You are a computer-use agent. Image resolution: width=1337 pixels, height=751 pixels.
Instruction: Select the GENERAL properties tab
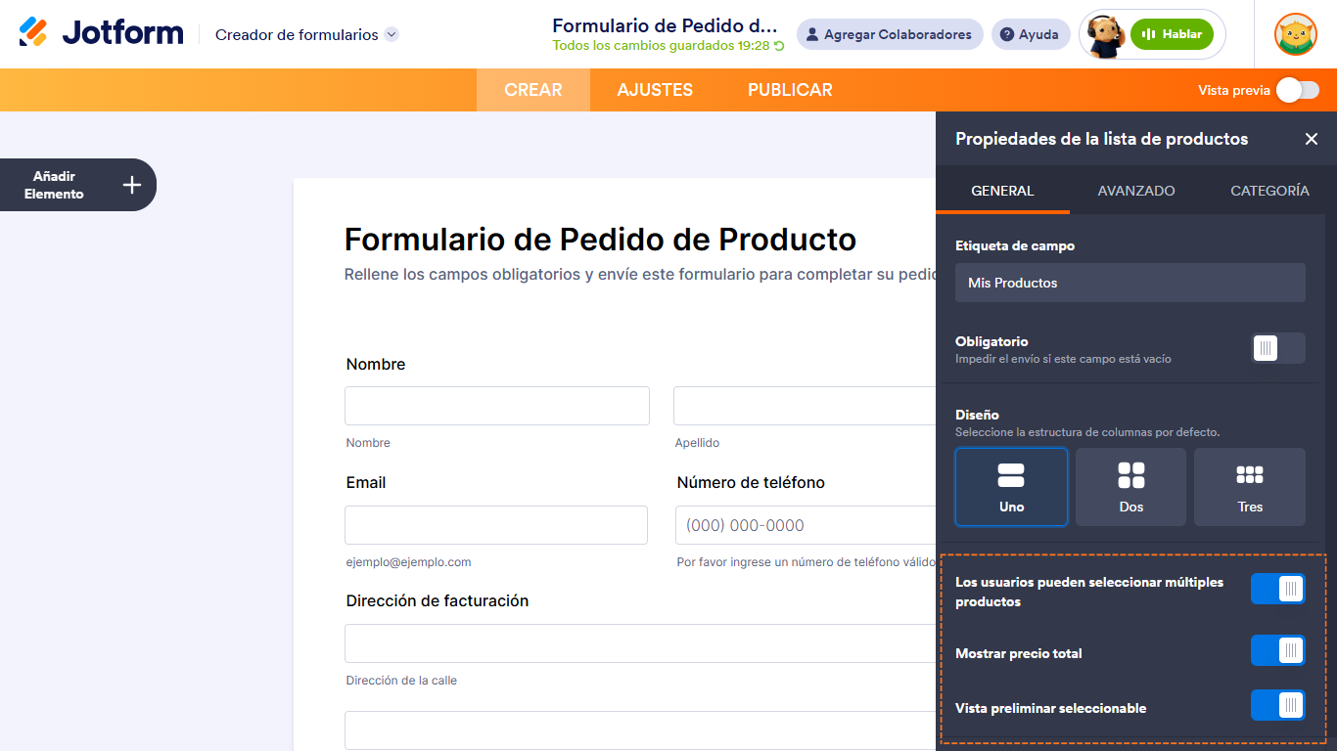[1002, 191]
